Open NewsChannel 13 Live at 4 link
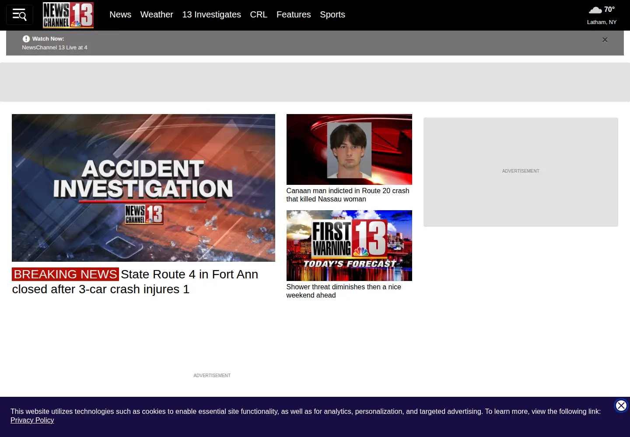The image size is (630, 437). click(55, 48)
